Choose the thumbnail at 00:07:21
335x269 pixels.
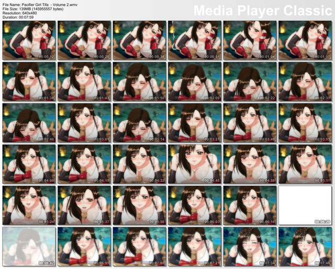(x=195, y=247)
